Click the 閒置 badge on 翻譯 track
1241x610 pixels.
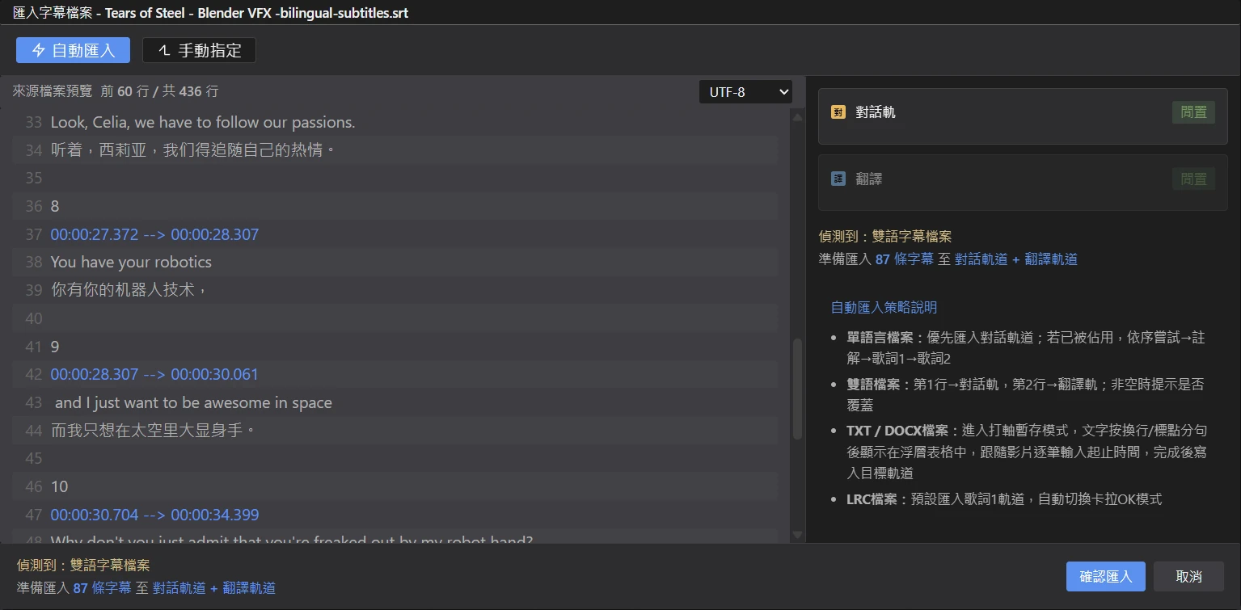tap(1193, 179)
